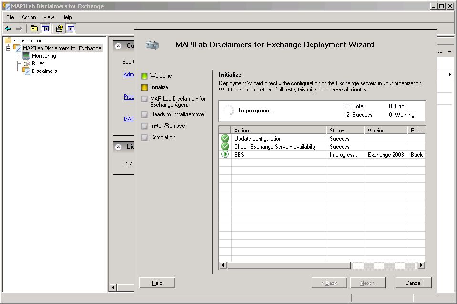Click the in-progress play icon for SBS
The height and width of the screenshot is (304, 457).
225,154
